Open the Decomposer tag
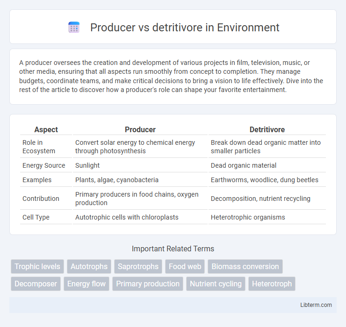The width and height of the screenshot is (346, 327). tap(36, 284)
